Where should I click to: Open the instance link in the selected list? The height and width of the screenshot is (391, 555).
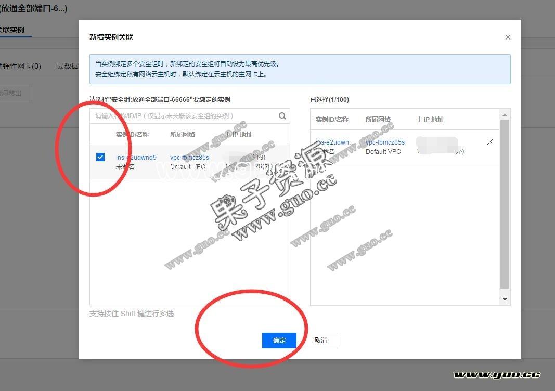click(335, 142)
